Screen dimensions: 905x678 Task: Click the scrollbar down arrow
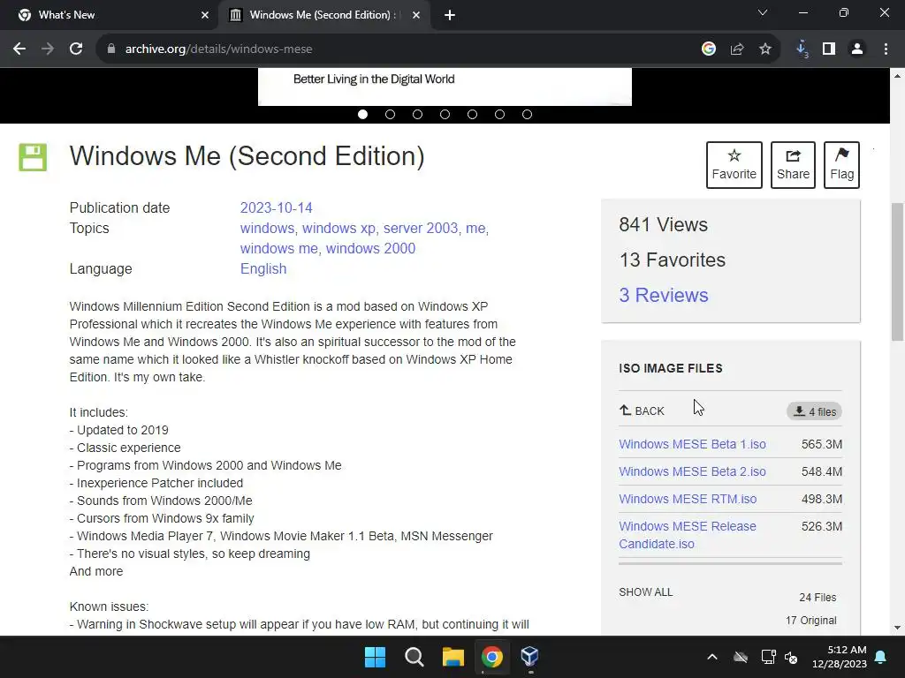pyautogui.click(x=897, y=629)
